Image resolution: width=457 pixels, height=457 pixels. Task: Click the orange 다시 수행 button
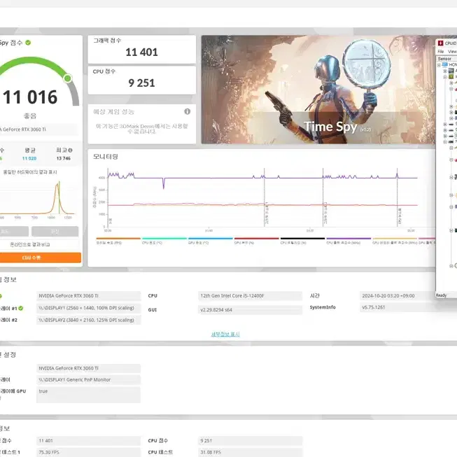click(40, 258)
